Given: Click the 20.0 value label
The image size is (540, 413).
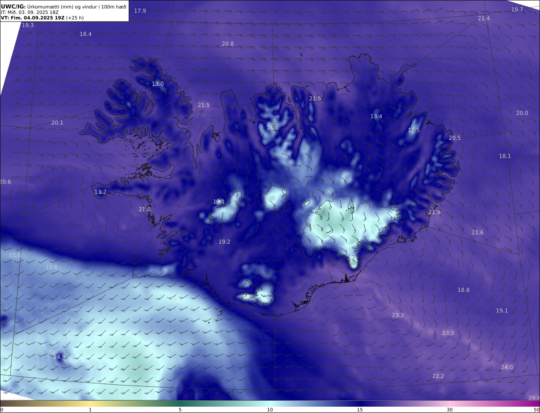Looking at the screenshot, I should (522, 113).
